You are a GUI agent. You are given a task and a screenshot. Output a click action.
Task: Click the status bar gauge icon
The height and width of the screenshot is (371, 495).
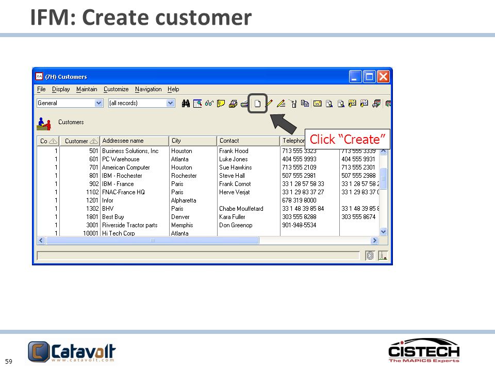point(370,256)
